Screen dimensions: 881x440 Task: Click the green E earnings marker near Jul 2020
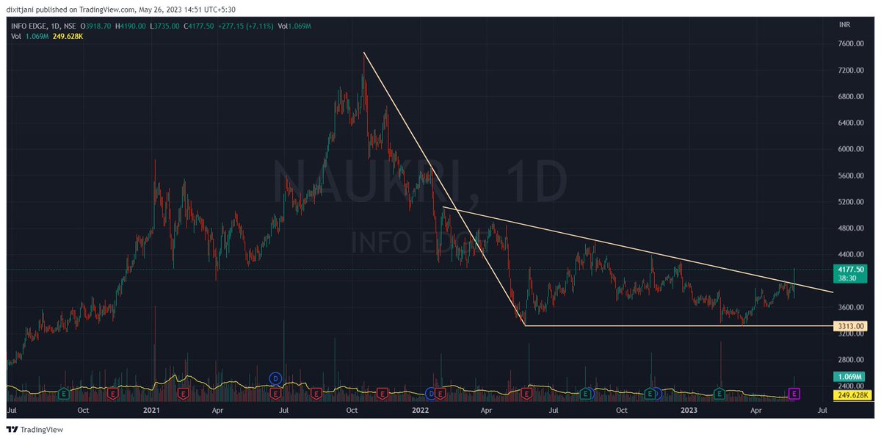[x=64, y=394]
